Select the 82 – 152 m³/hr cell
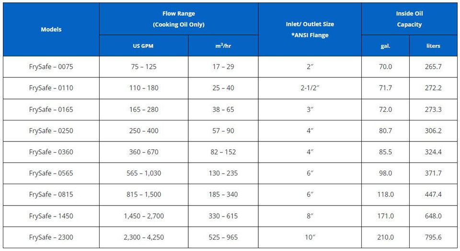This screenshot has height=251, width=460. (x=223, y=152)
